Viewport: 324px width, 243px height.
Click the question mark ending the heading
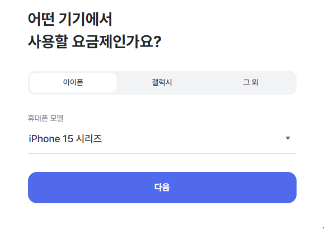coord(158,42)
